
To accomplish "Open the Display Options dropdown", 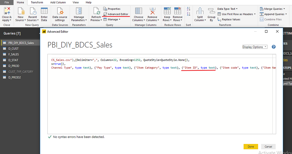I will pyautogui.click(x=254, y=47).
